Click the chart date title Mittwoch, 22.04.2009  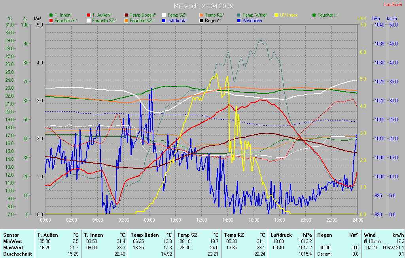(x=203, y=6)
